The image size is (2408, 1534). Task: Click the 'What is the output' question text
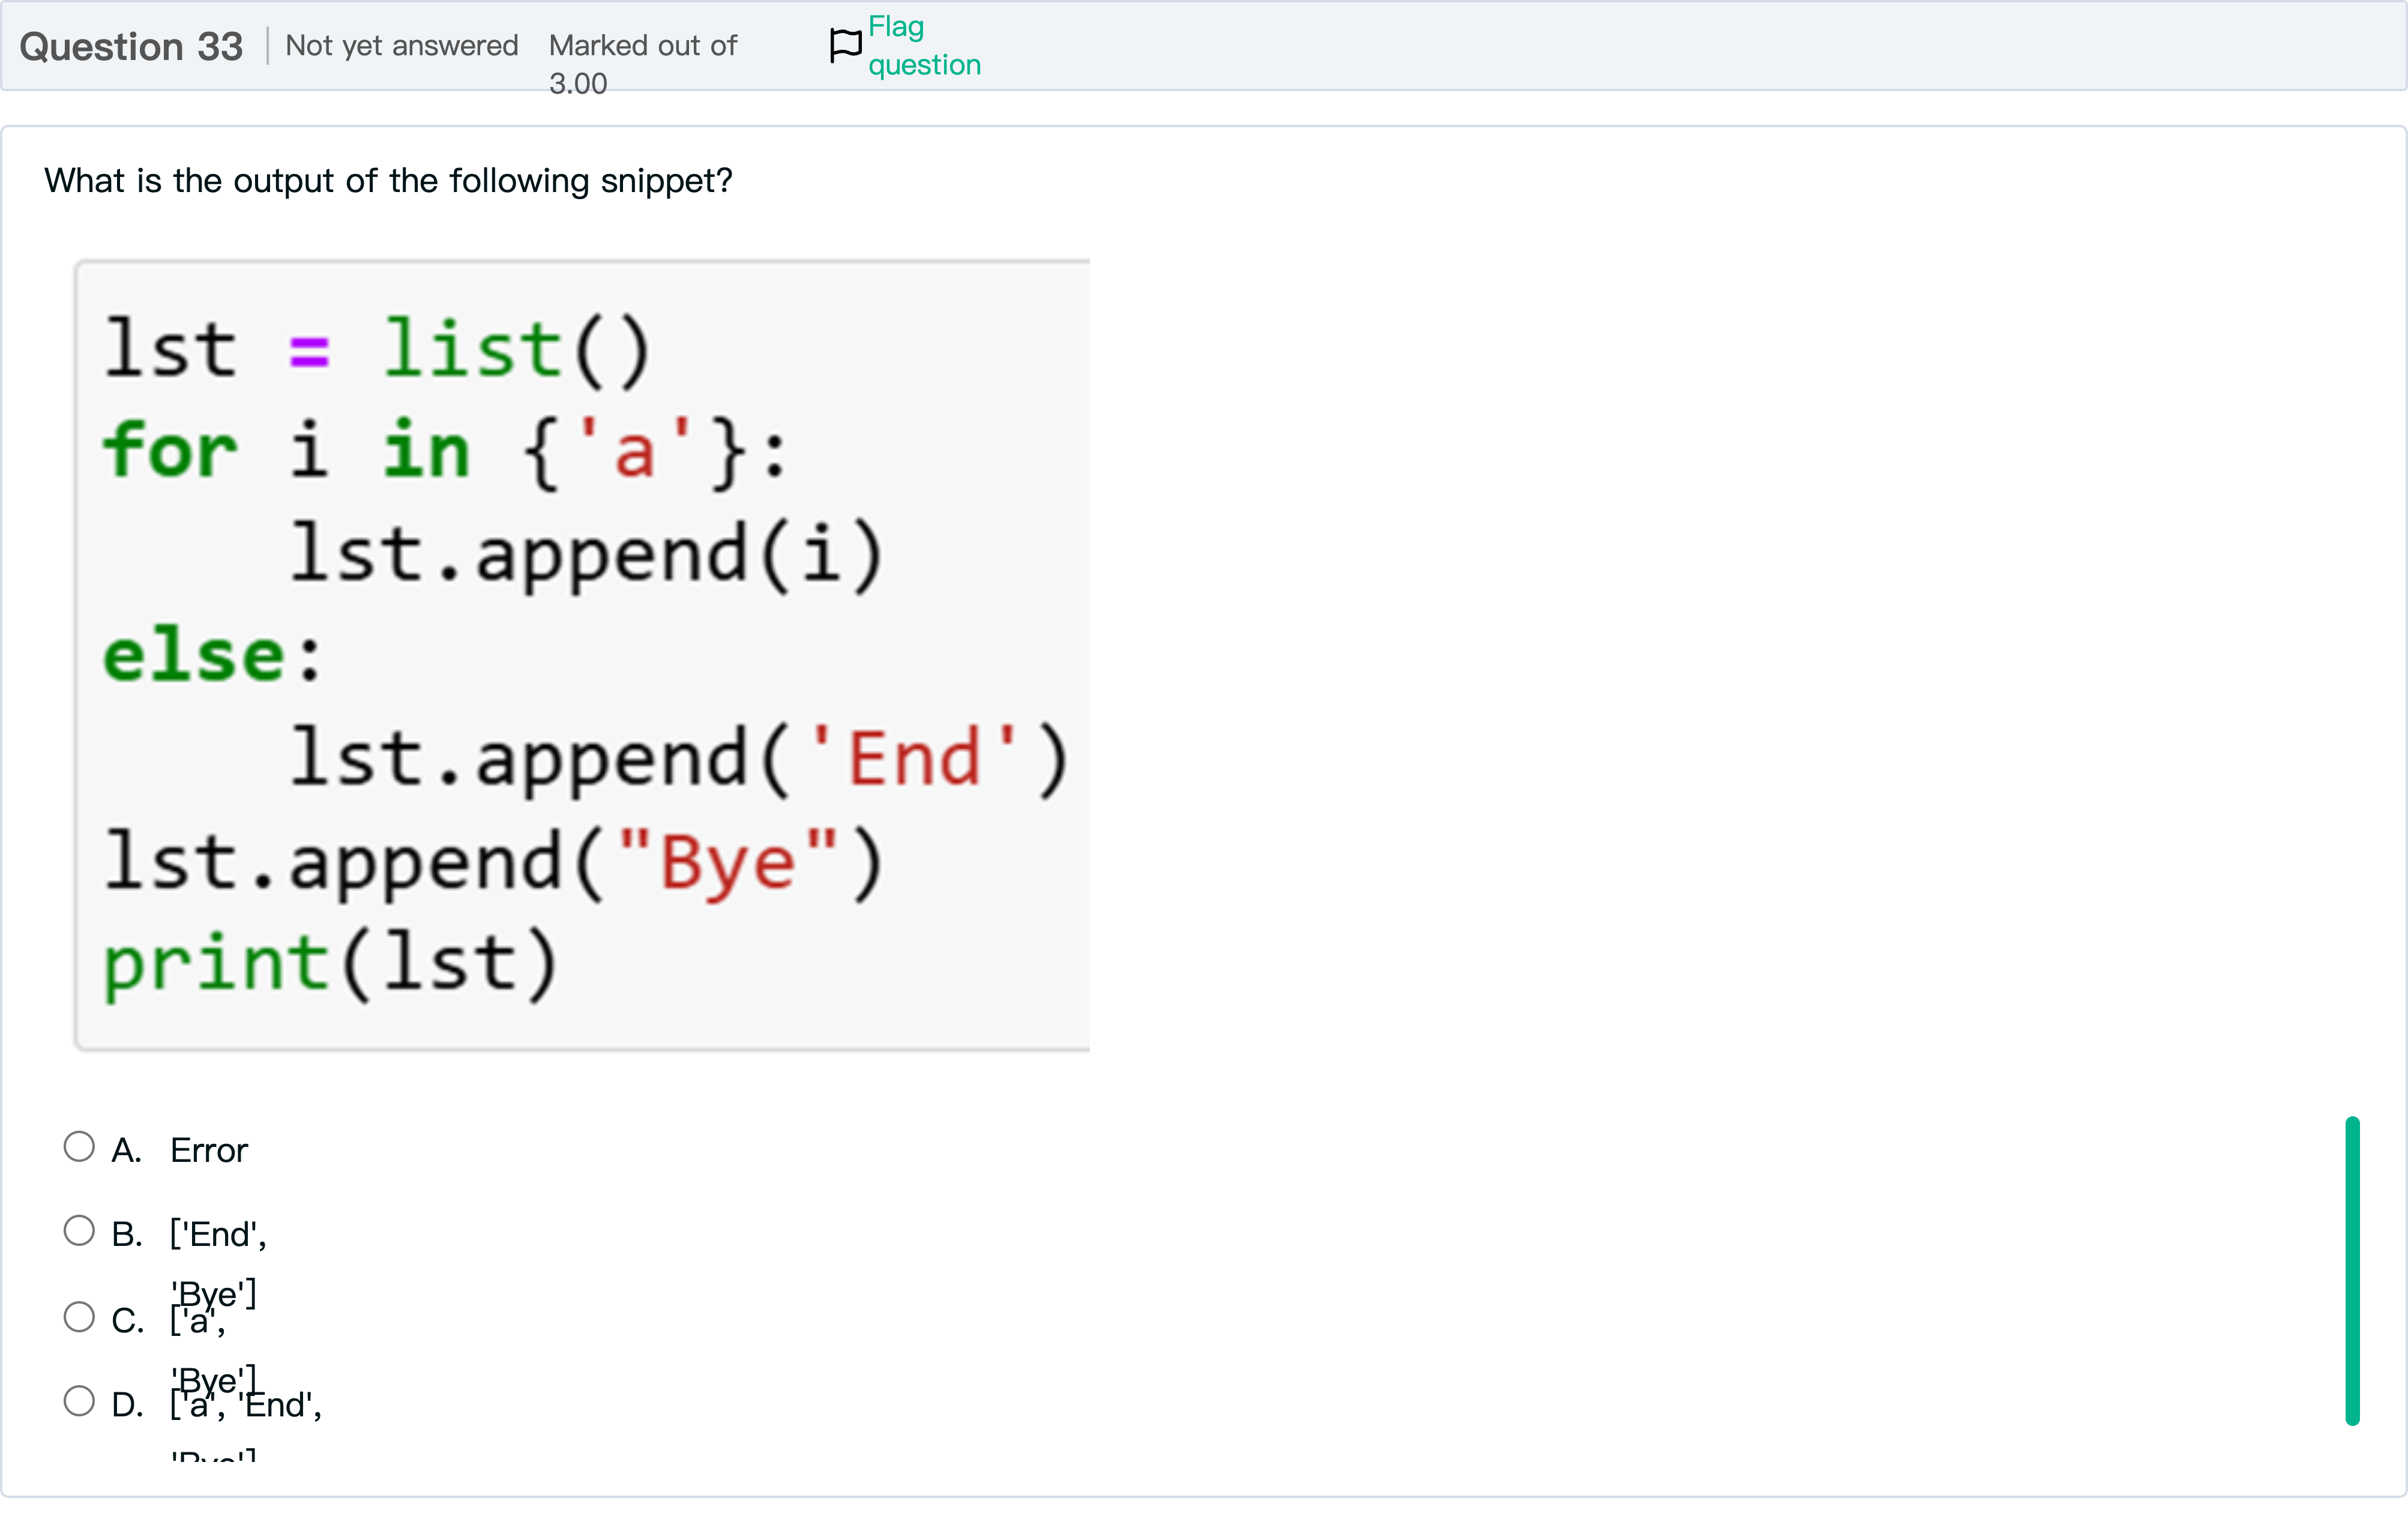point(388,181)
